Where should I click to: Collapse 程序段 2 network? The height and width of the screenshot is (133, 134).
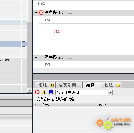click(36, 57)
